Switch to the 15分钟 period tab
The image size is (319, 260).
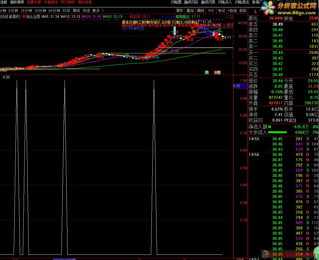tap(26, 10)
